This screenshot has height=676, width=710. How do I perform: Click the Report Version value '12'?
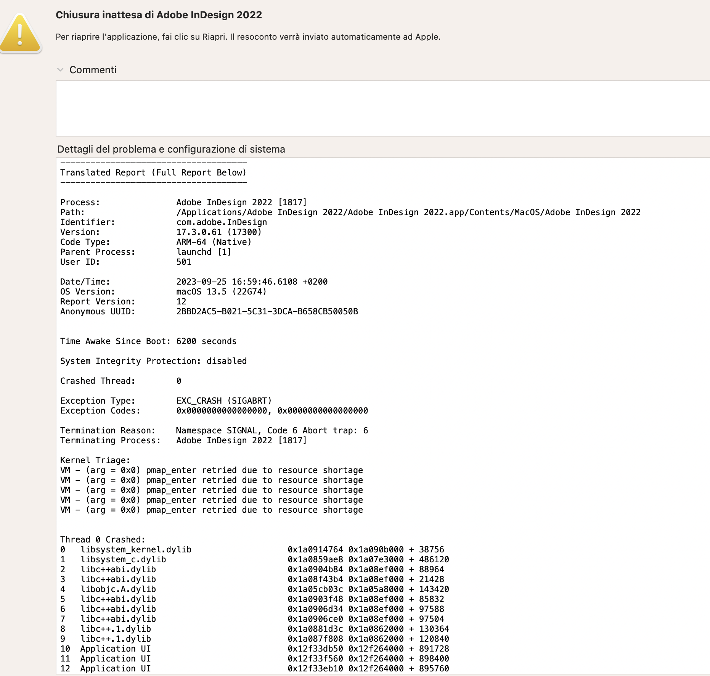[x=181, y=301]
